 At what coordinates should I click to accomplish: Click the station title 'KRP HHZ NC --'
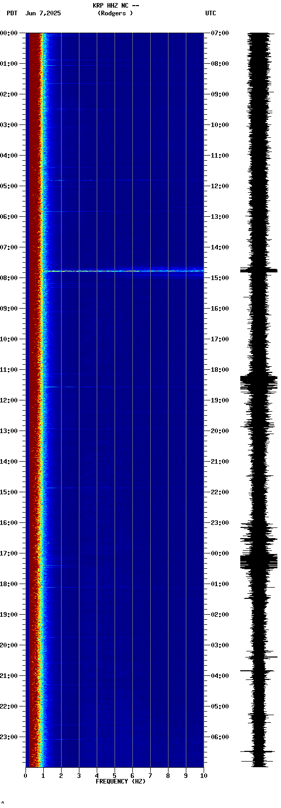click(x=116, y=6)
